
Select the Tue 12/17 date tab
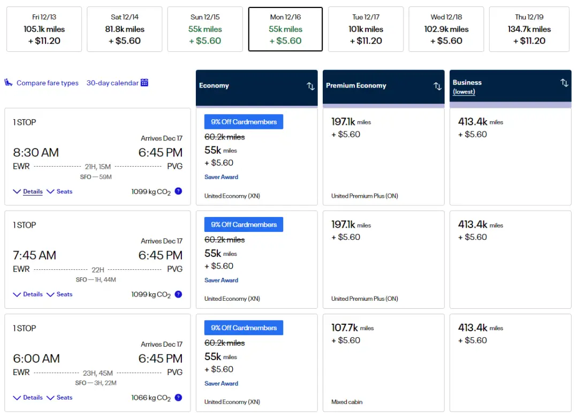tap(366, 29)
